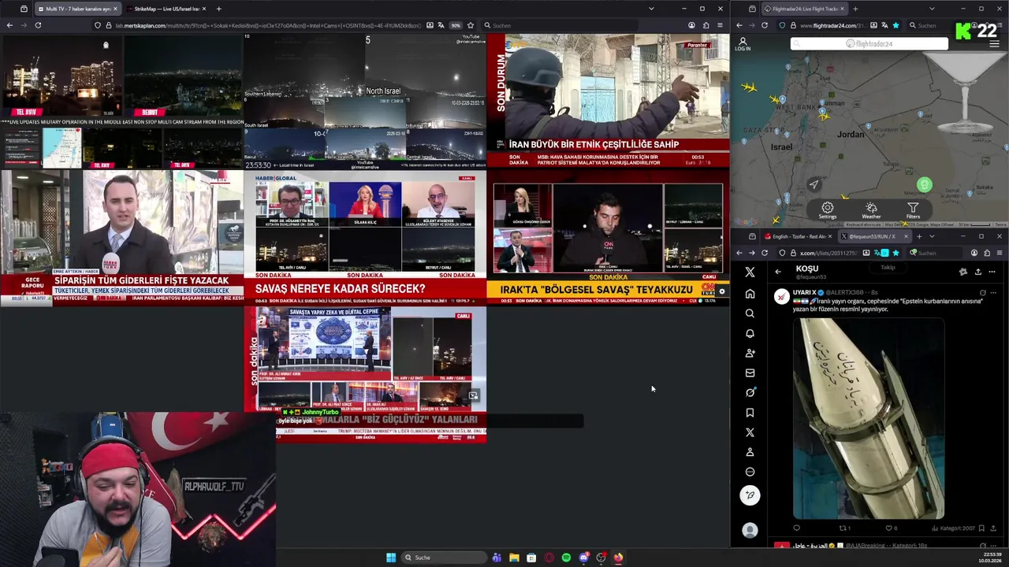The image size is (1009, 567).
Task: Open Messages envelope in X sidebar
Action: 750,372
